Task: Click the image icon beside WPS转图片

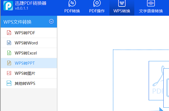Action: tap(9, 73)
